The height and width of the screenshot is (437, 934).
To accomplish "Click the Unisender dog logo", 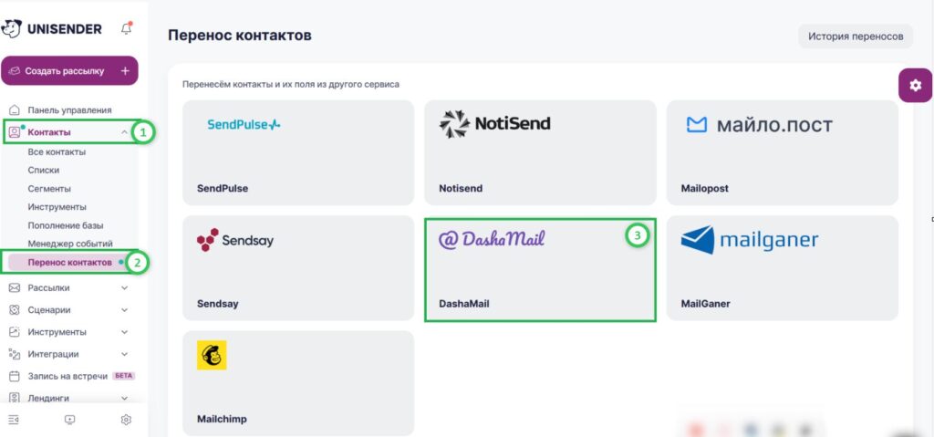I will pyautogui.click(x=11, y=28).
